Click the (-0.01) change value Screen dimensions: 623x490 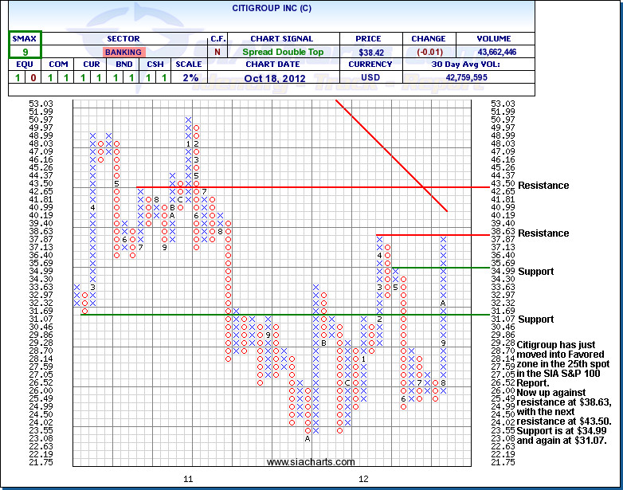[429, 52]
